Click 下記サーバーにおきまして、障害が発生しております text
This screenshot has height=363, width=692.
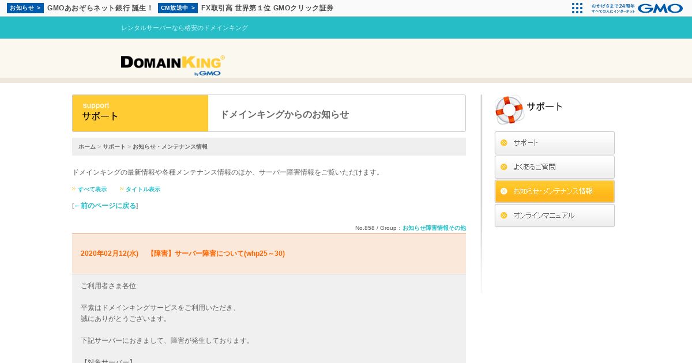coord(167,341)
